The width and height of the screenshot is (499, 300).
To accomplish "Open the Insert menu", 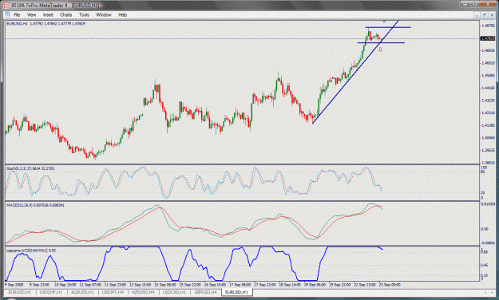I will (x=48, y=15).
